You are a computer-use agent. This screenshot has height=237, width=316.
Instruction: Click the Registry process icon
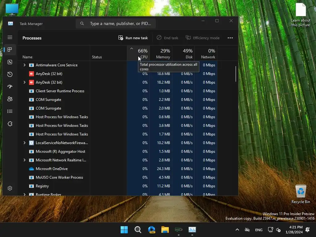click(31, 186)
